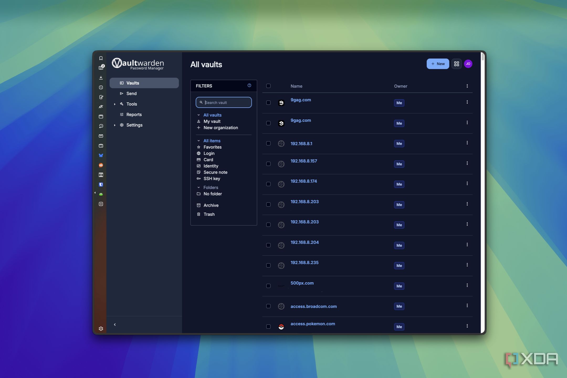Open the Vaults navigation item

144,83
